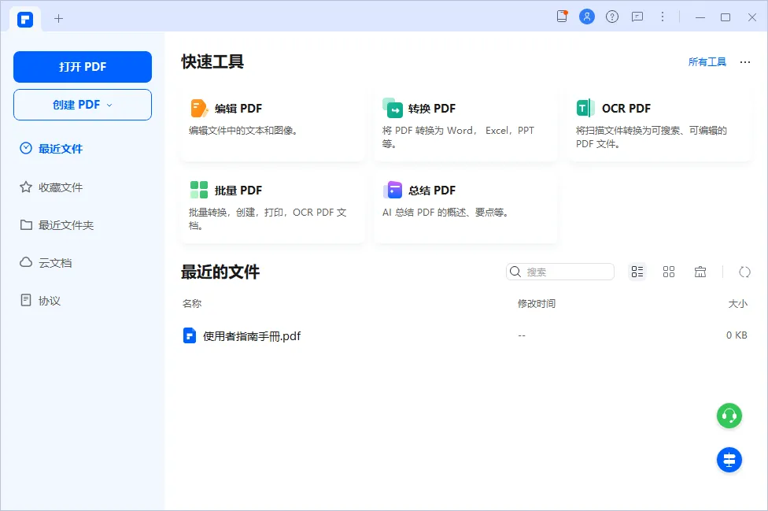This screenshot has width=768, height=511.
Task: Refresh the recent files list
Action: click(744, 272)
